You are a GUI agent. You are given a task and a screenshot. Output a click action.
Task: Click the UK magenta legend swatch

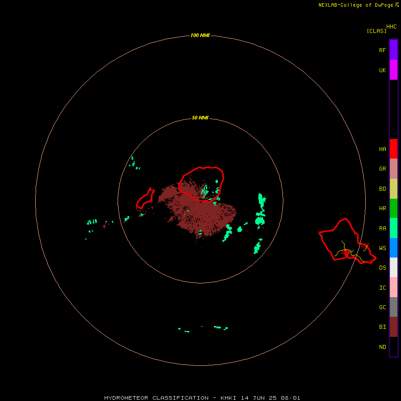click(x=393, y=70)
